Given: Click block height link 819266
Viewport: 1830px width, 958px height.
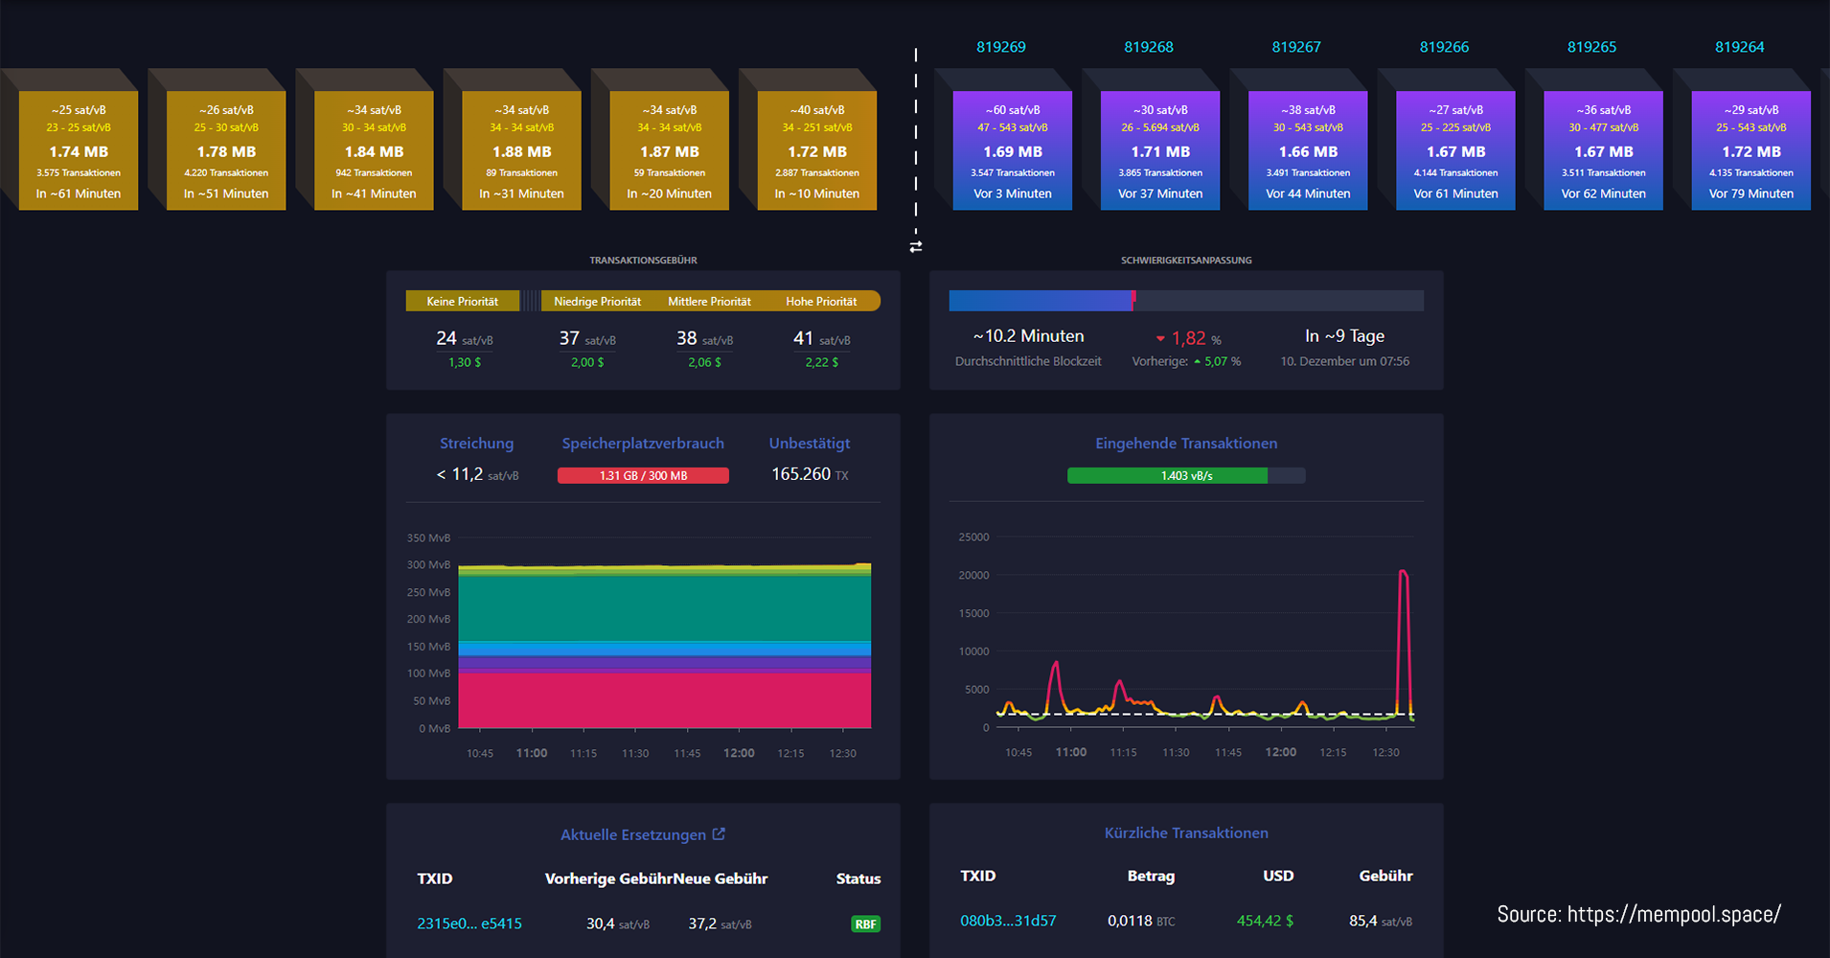Looking at the screenshot, I should click(1444, 47).
